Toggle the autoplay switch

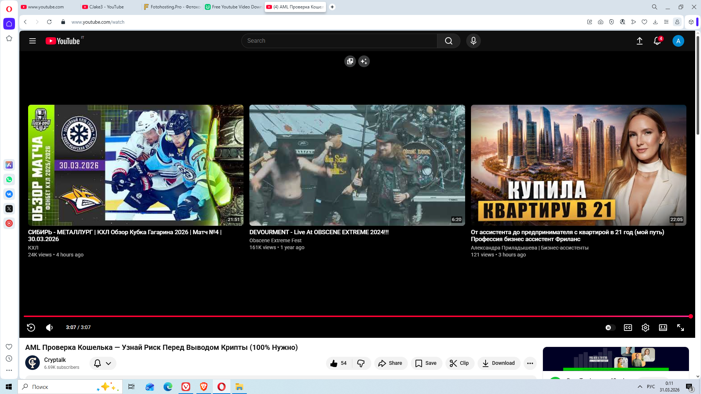(x=610, y=328)
